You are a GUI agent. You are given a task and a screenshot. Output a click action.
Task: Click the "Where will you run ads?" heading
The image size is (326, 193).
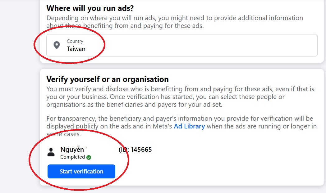90,8
